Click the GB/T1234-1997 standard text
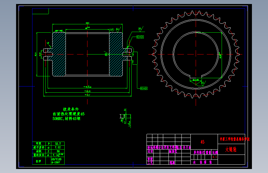The height and width of the screenshot is (173, 268). click(56, 161)
